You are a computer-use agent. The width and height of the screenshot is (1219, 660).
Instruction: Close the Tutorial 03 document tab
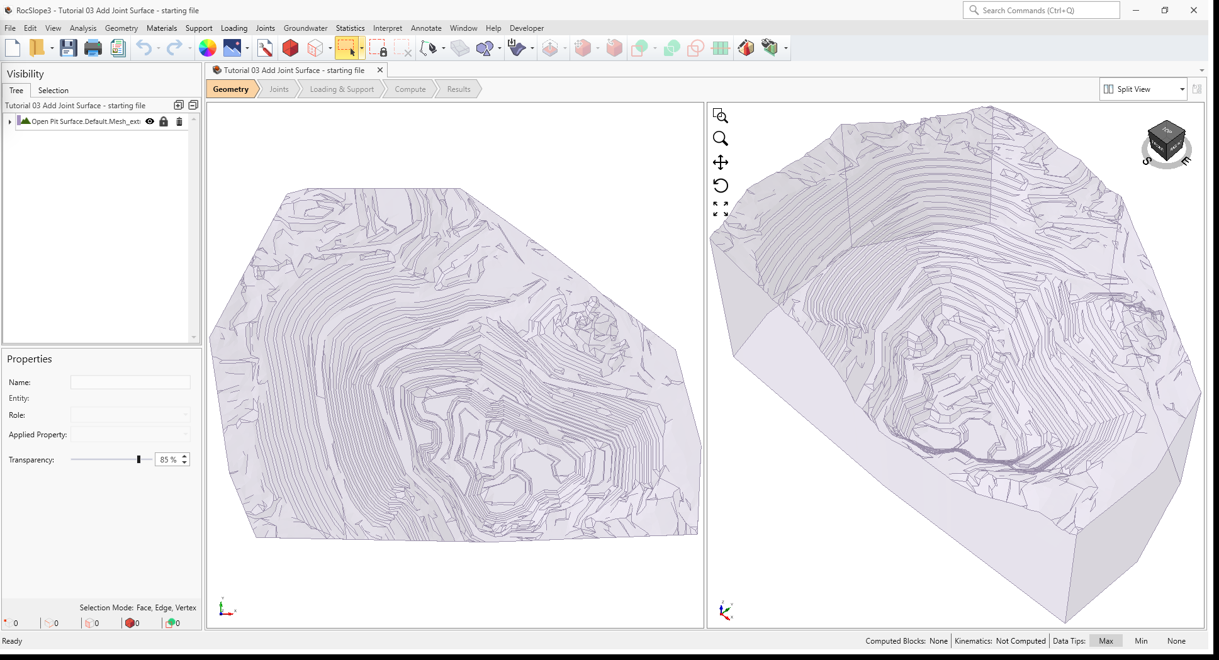pos(380,70)
